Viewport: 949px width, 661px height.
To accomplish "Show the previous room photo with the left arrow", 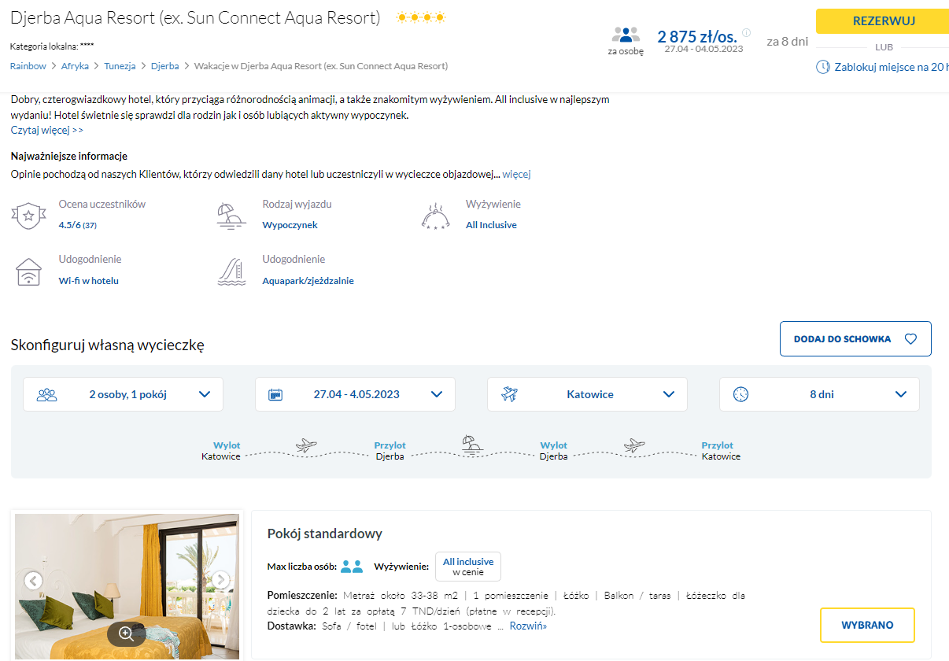I will (x=33, y=581).
